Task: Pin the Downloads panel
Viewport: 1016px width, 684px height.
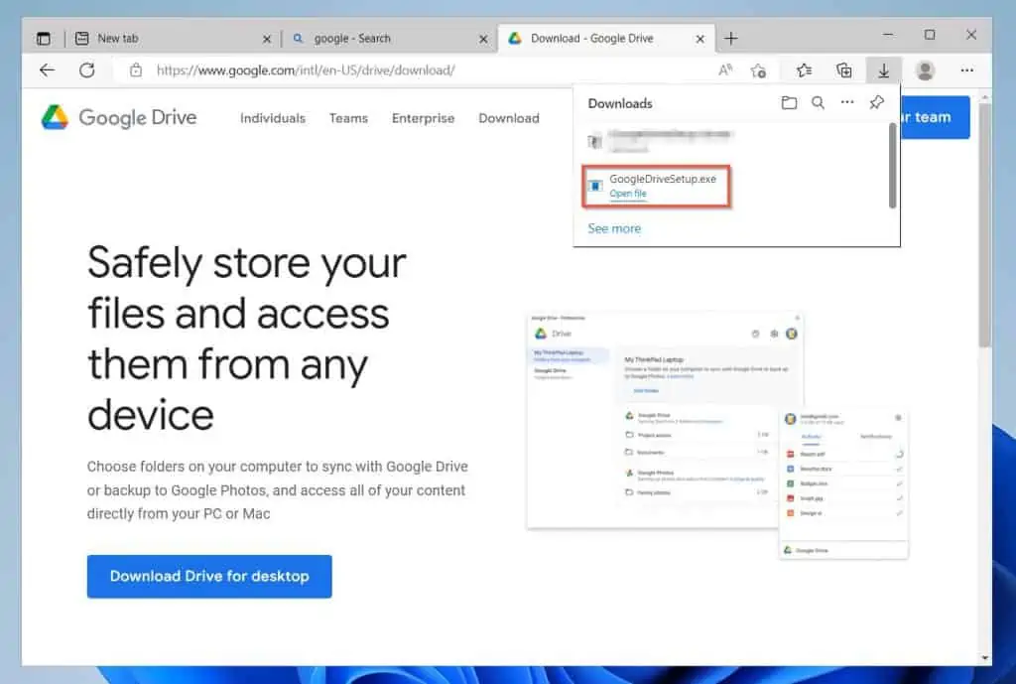Action: point(877,102)
